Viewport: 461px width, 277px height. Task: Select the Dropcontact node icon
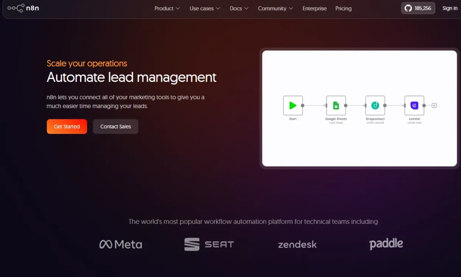(375, 105)
